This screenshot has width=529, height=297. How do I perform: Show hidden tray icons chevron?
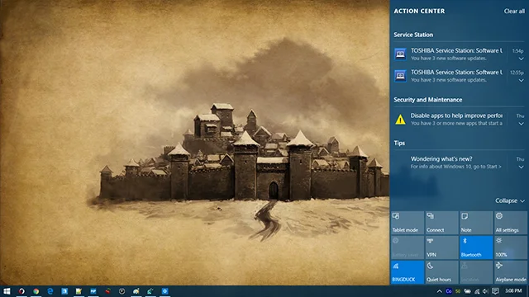439,291
